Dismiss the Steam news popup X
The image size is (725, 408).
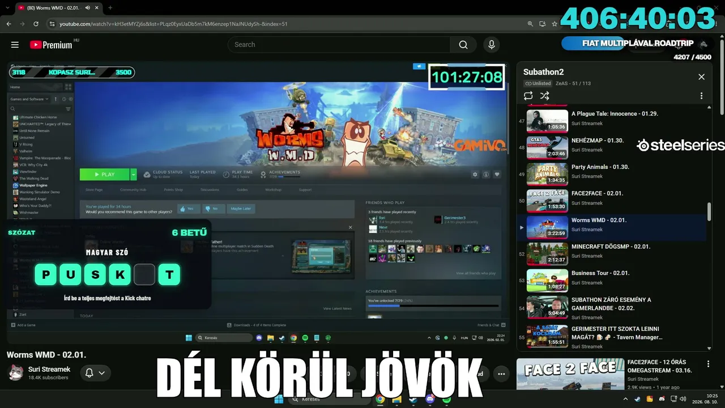click(x=350, y=227)
